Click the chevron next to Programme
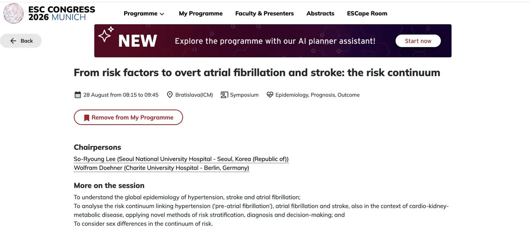 coord(162,14)
